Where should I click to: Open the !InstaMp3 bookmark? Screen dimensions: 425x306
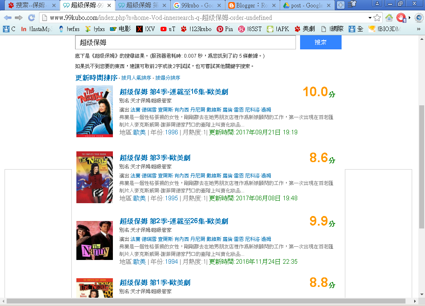[x=37, y=29]
